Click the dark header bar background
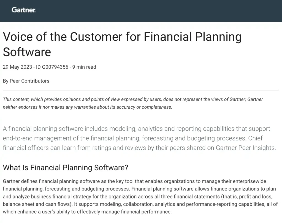Screen dimensions: 282x223 [165, 11]
